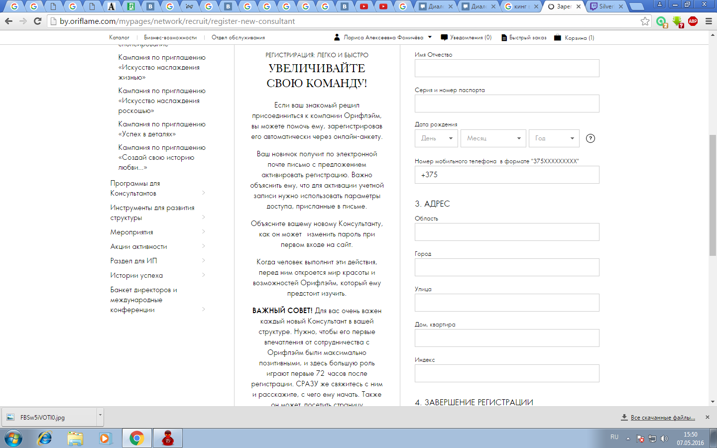Viewport: 717px width, 448px height.
Task: Open the Каталог menu item
Action: [x=119, y=37]
